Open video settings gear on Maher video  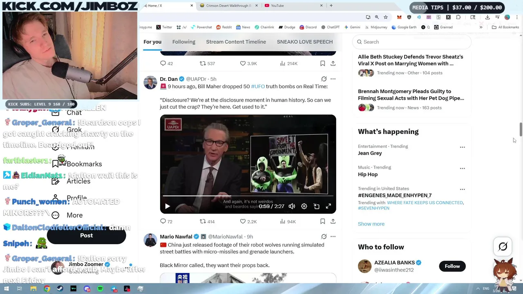click(304, 206)
